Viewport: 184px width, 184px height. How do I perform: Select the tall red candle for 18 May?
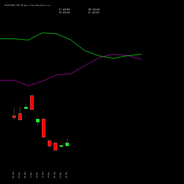44,128
